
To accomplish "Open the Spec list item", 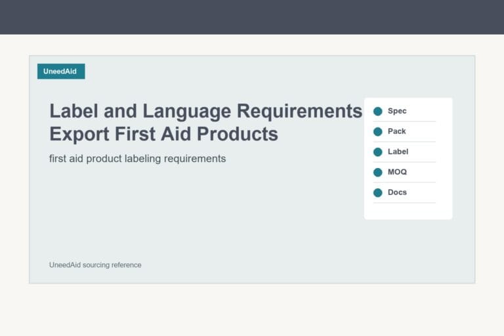I will (x=404, y=112).
